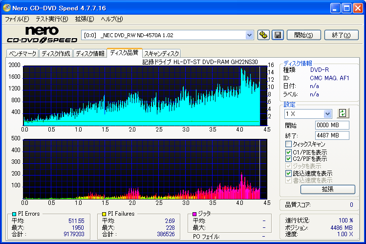
Task: Click the PI Errors average 511.55
Action: (76, 221)
